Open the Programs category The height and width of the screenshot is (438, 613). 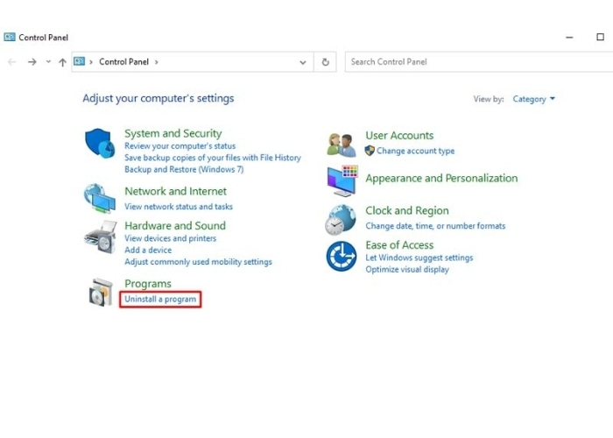(x=148, y=284)
